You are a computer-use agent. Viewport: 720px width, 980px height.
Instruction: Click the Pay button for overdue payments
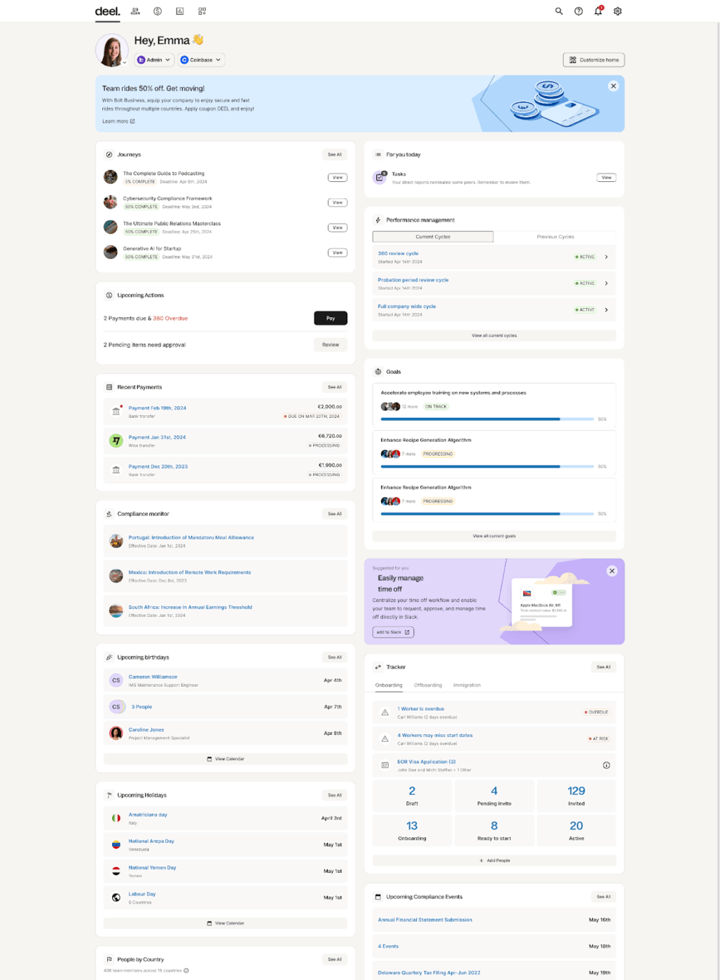pos(330,318)
